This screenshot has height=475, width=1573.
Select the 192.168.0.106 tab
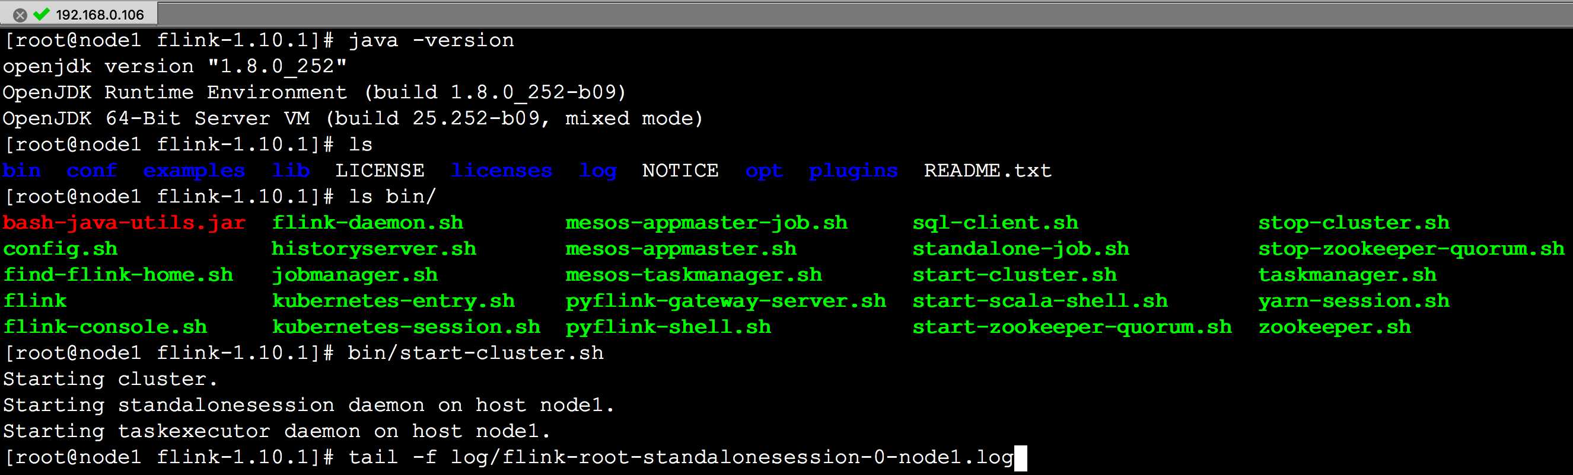click(79, 14)
